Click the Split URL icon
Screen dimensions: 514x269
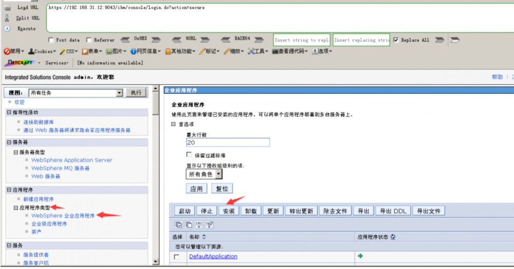(7, 18)
